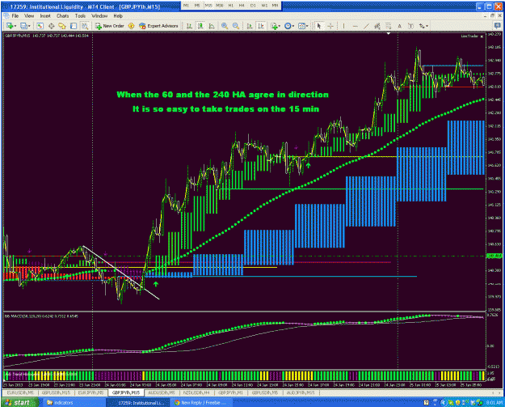Select the Text Label tool
The width and height of the screenshot is (505, 407).
(410, 26)
